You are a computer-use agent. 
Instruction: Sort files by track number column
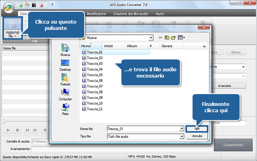[x=154, y=46]
